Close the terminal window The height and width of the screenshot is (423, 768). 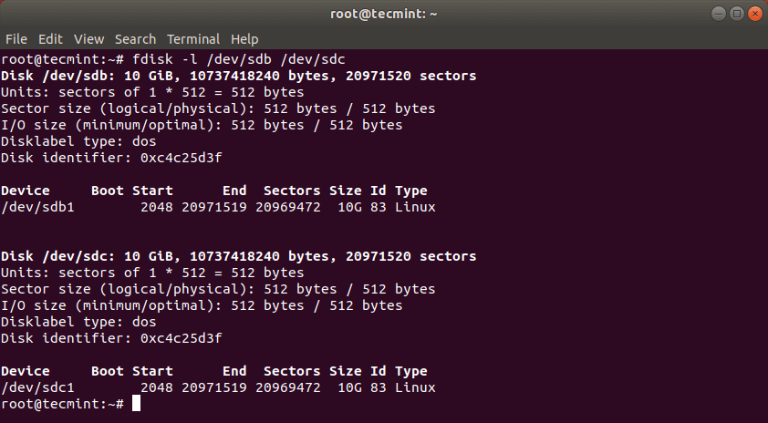754,14
